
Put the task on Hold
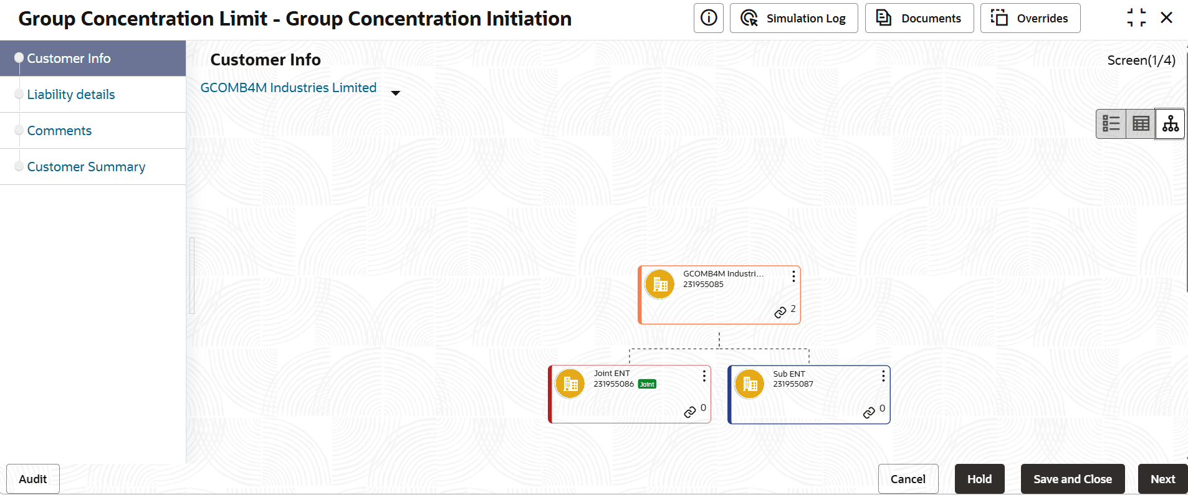[x=980, y=479]
